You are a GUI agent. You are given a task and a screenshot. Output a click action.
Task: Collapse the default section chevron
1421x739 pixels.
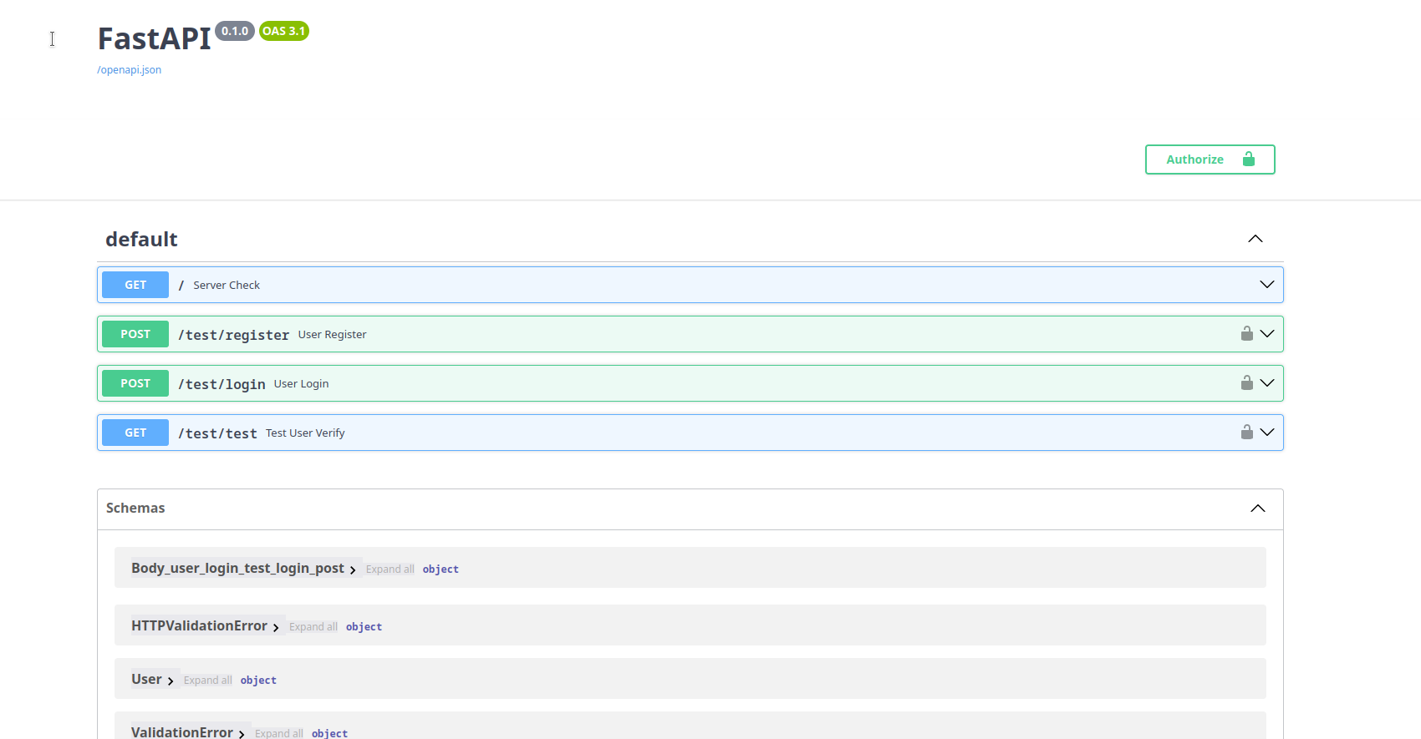coord(1255,239)
